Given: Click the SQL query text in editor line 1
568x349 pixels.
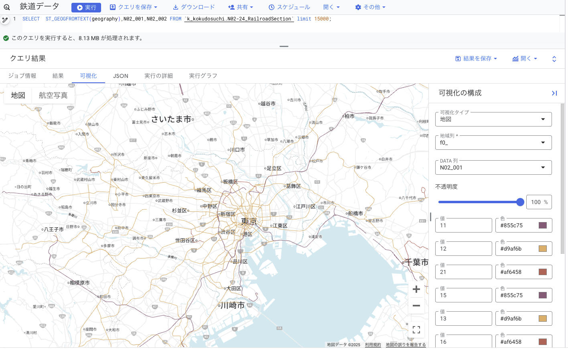Looking at the screenshot, I should (177, 19).
